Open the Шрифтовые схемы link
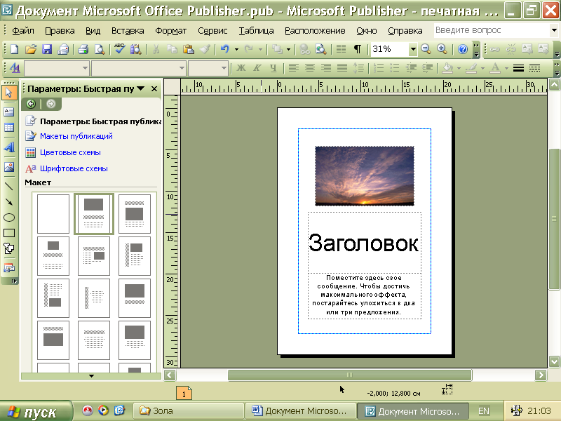Viewport: 561px width, 421px height. (x=74, y=168)
